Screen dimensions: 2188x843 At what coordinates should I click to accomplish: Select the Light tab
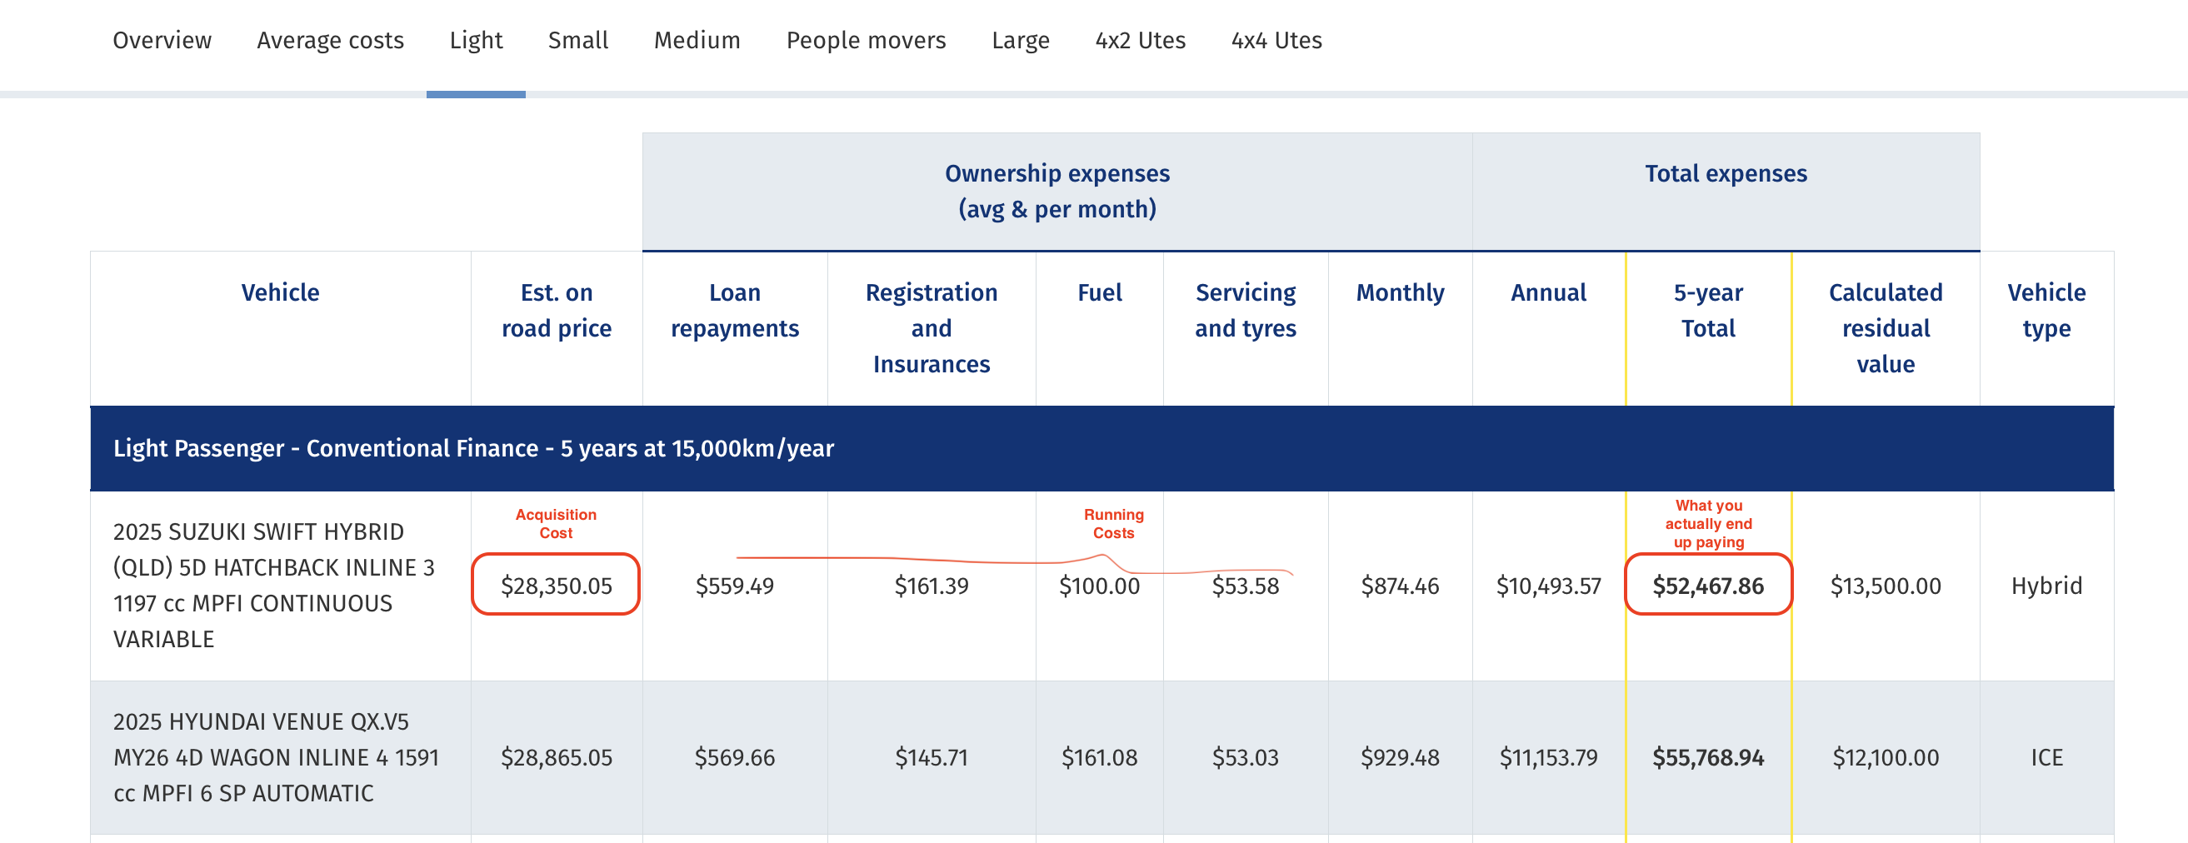(x=476, y=40)
